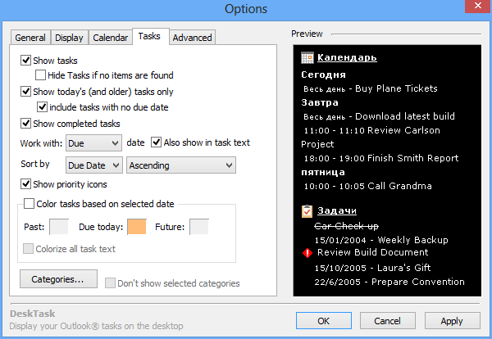Click the OK button
Screen dimensions: 492x339
pos(324,321)
